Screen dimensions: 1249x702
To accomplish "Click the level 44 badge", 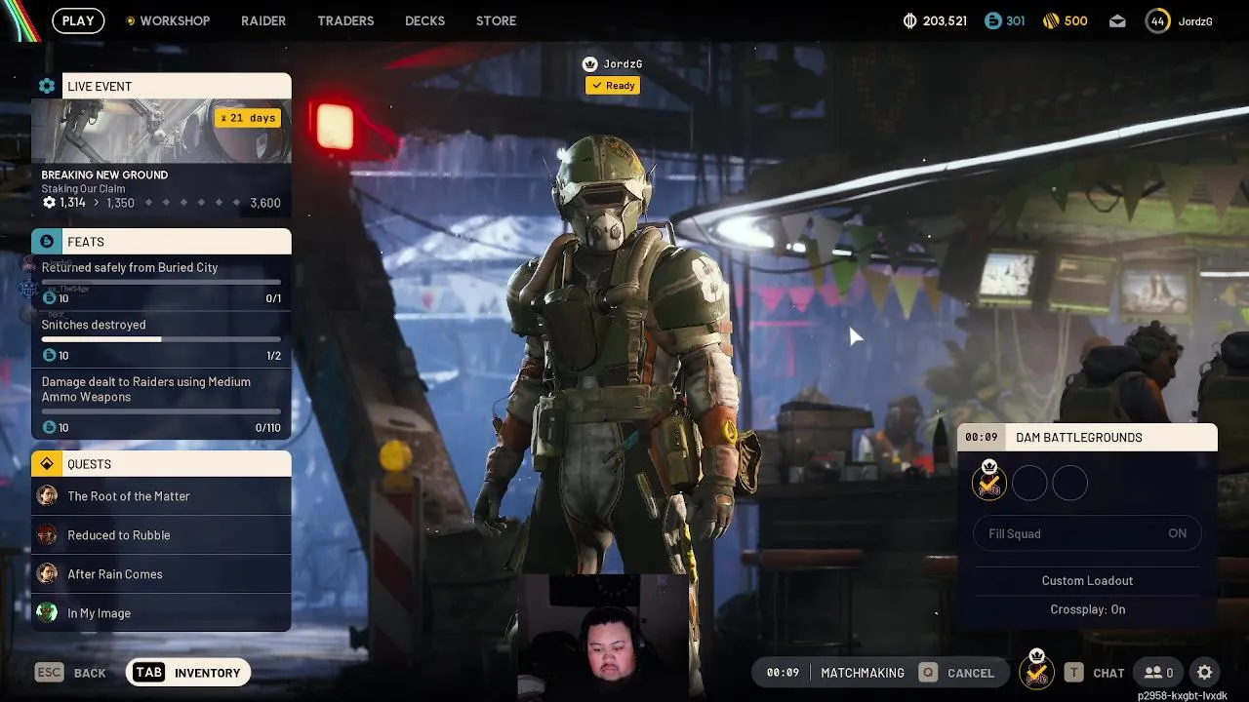I will coord(1157,20).
